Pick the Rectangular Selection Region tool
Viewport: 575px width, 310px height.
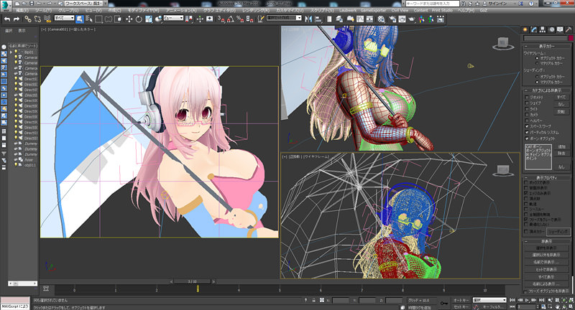coord(98,19)
